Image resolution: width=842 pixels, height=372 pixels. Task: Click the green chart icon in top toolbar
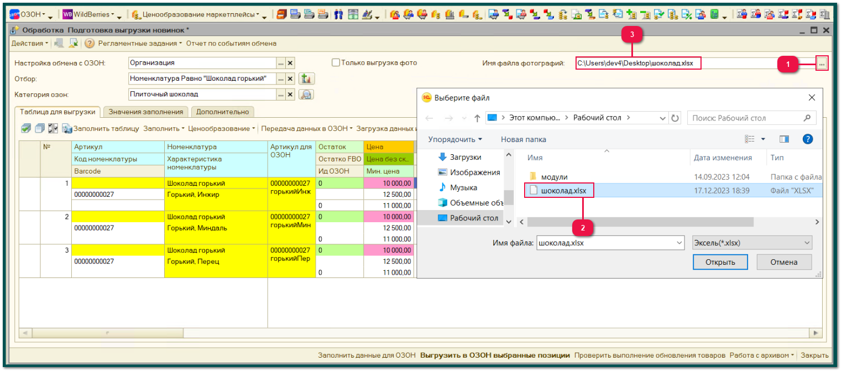[715, 14]
